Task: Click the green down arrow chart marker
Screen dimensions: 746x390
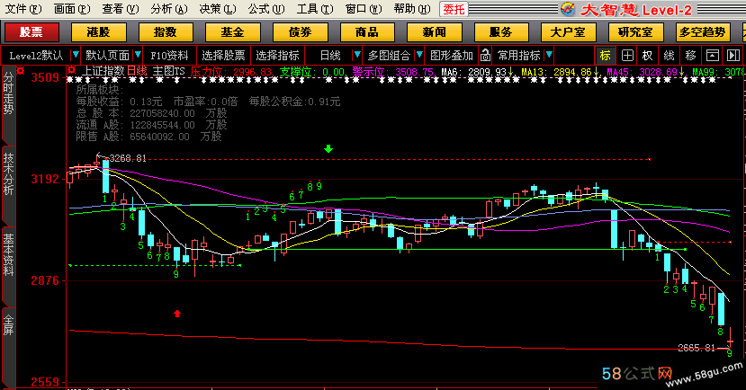Action: pos(328,149)
